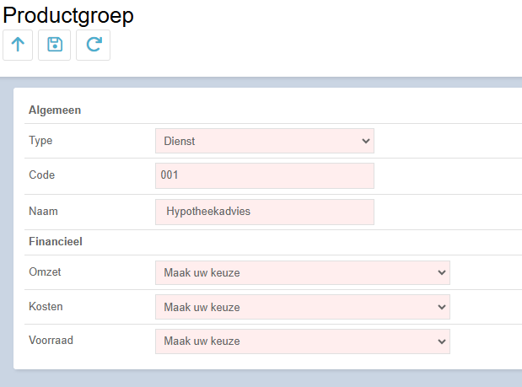Click the Productgroep page title
Image resolution: width=522 pixels, height=387 pixels.
pos(68,15)
